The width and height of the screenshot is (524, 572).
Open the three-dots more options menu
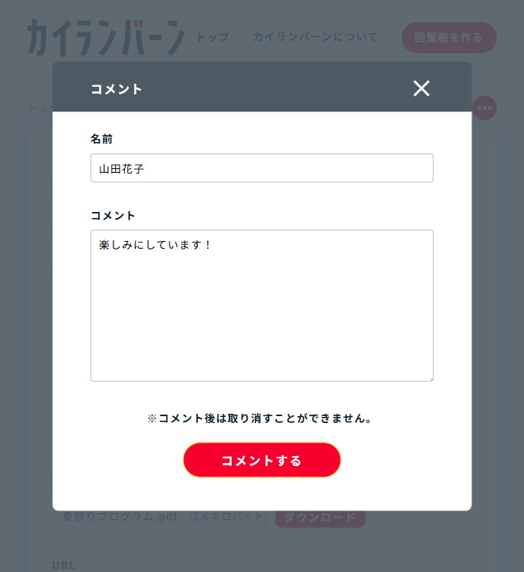pos(484,108)
